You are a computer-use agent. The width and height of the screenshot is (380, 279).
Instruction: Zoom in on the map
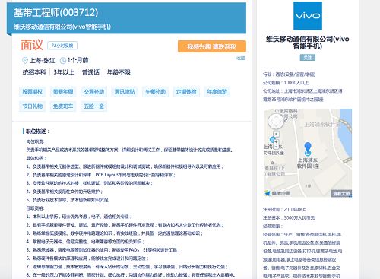(276, 141)
